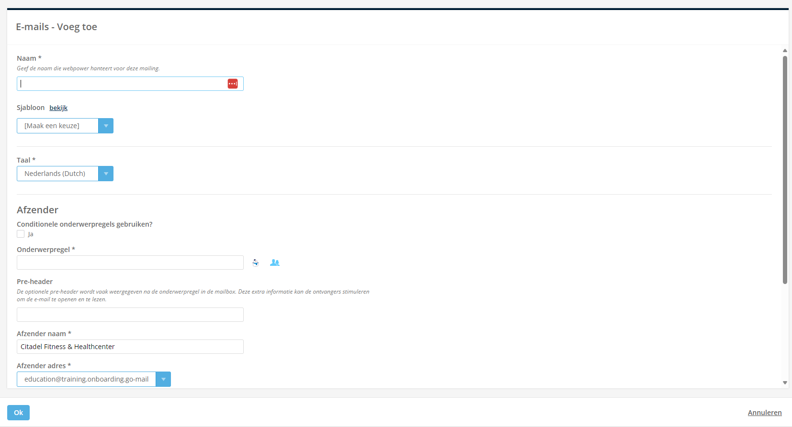Click the red password manager icon in Naam field
This screenshot has height=427, width=792.
[233, 84]
